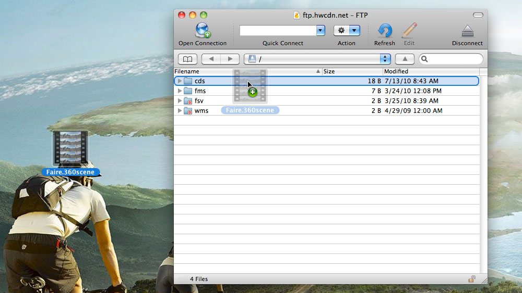Click the Disconnect eject icon

coord(467,31)
